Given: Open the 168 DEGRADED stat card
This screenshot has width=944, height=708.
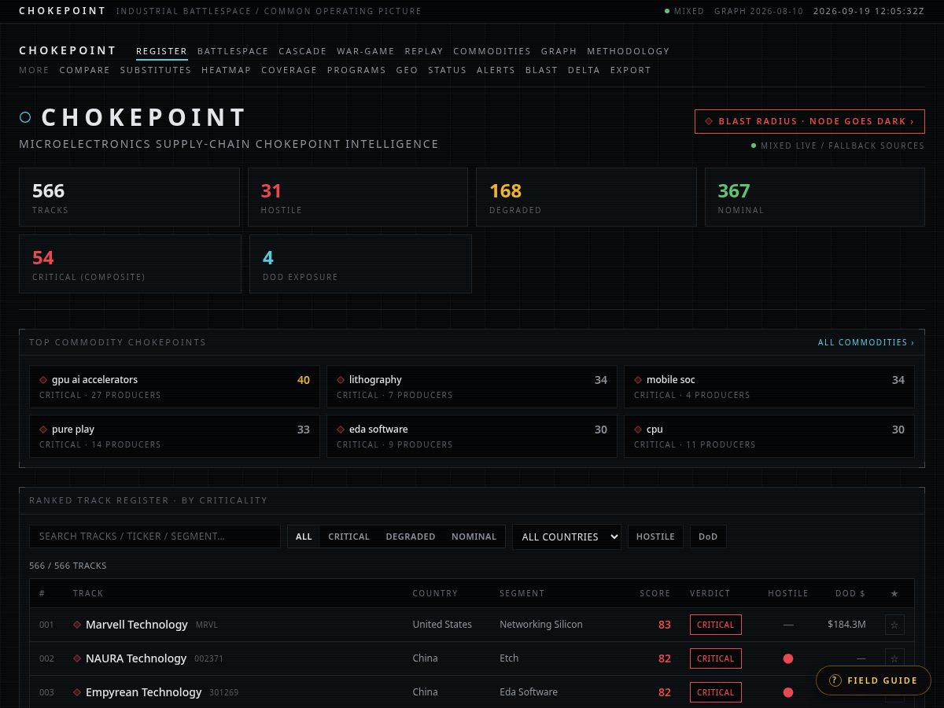Looking at the screenshot, I should pos(586,197).
